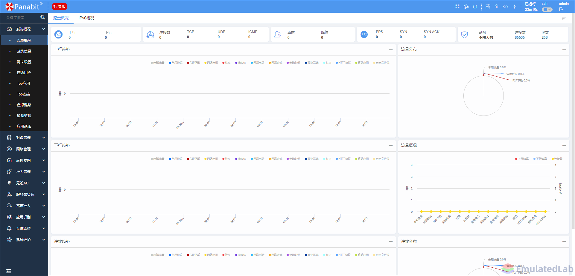575x276 pixels.
Task: Click the 虚拟专网 sidebar icon
Action: [9, 160]
